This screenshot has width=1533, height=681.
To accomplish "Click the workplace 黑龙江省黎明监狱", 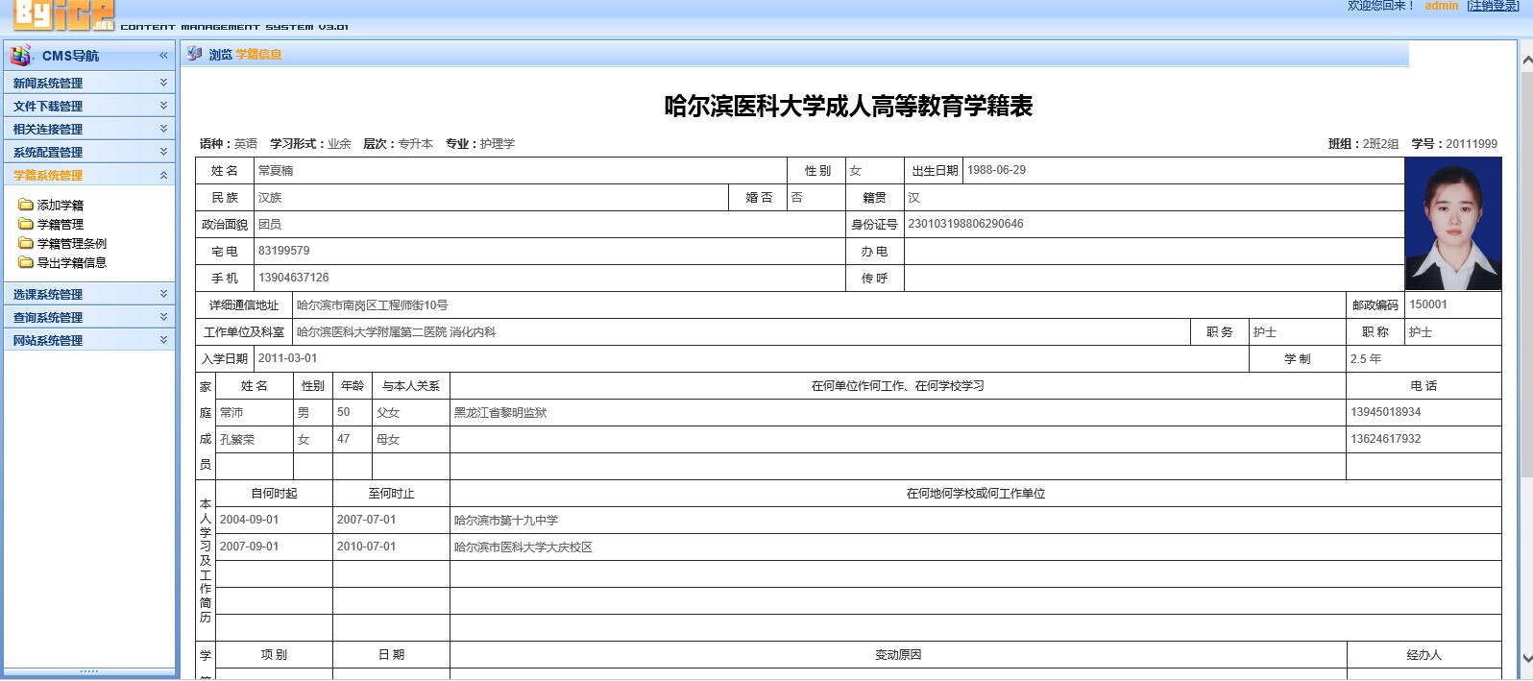I will point(500,413).
